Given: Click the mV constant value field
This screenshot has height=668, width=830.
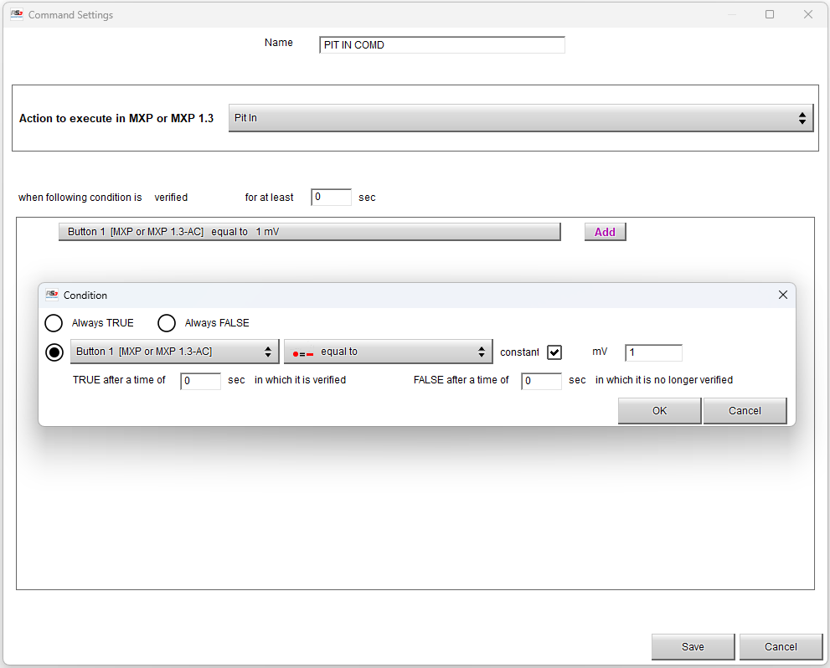Looking at the screenshot, I should coord(653,352).
